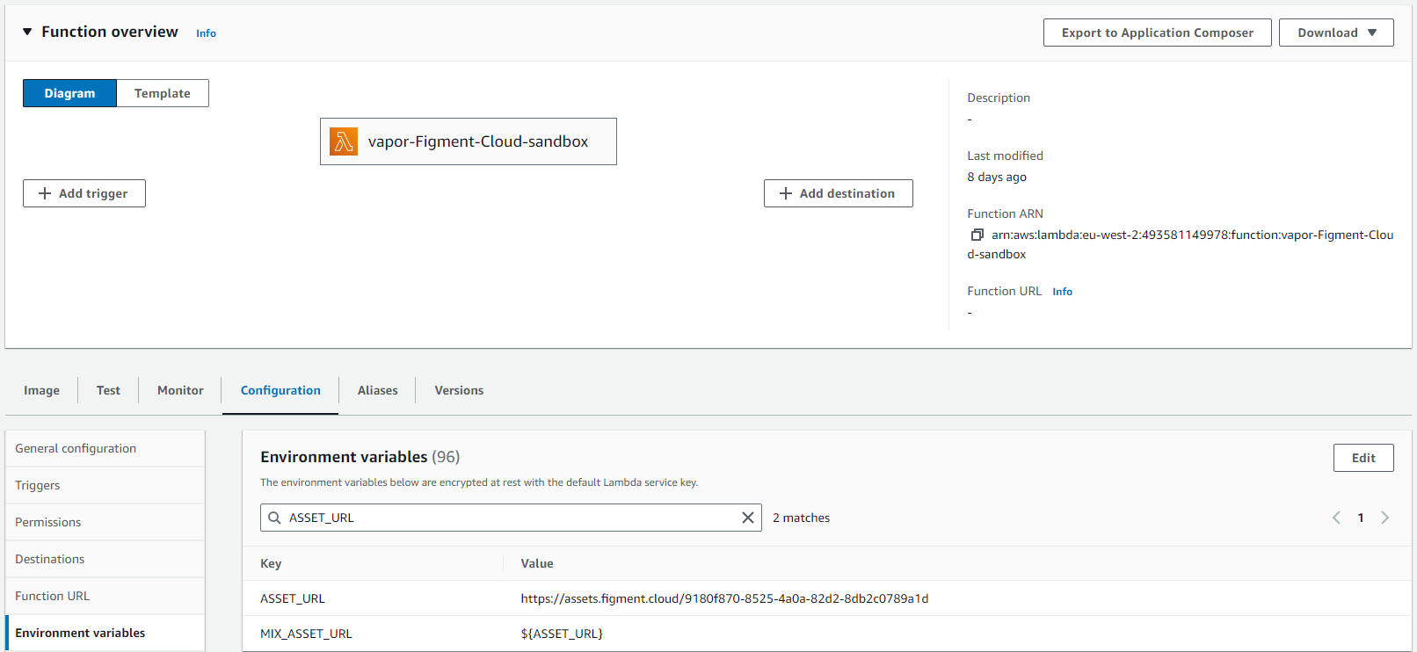Open Function URL Info link
The image size is (1417, 652).
click(1062, 292)
